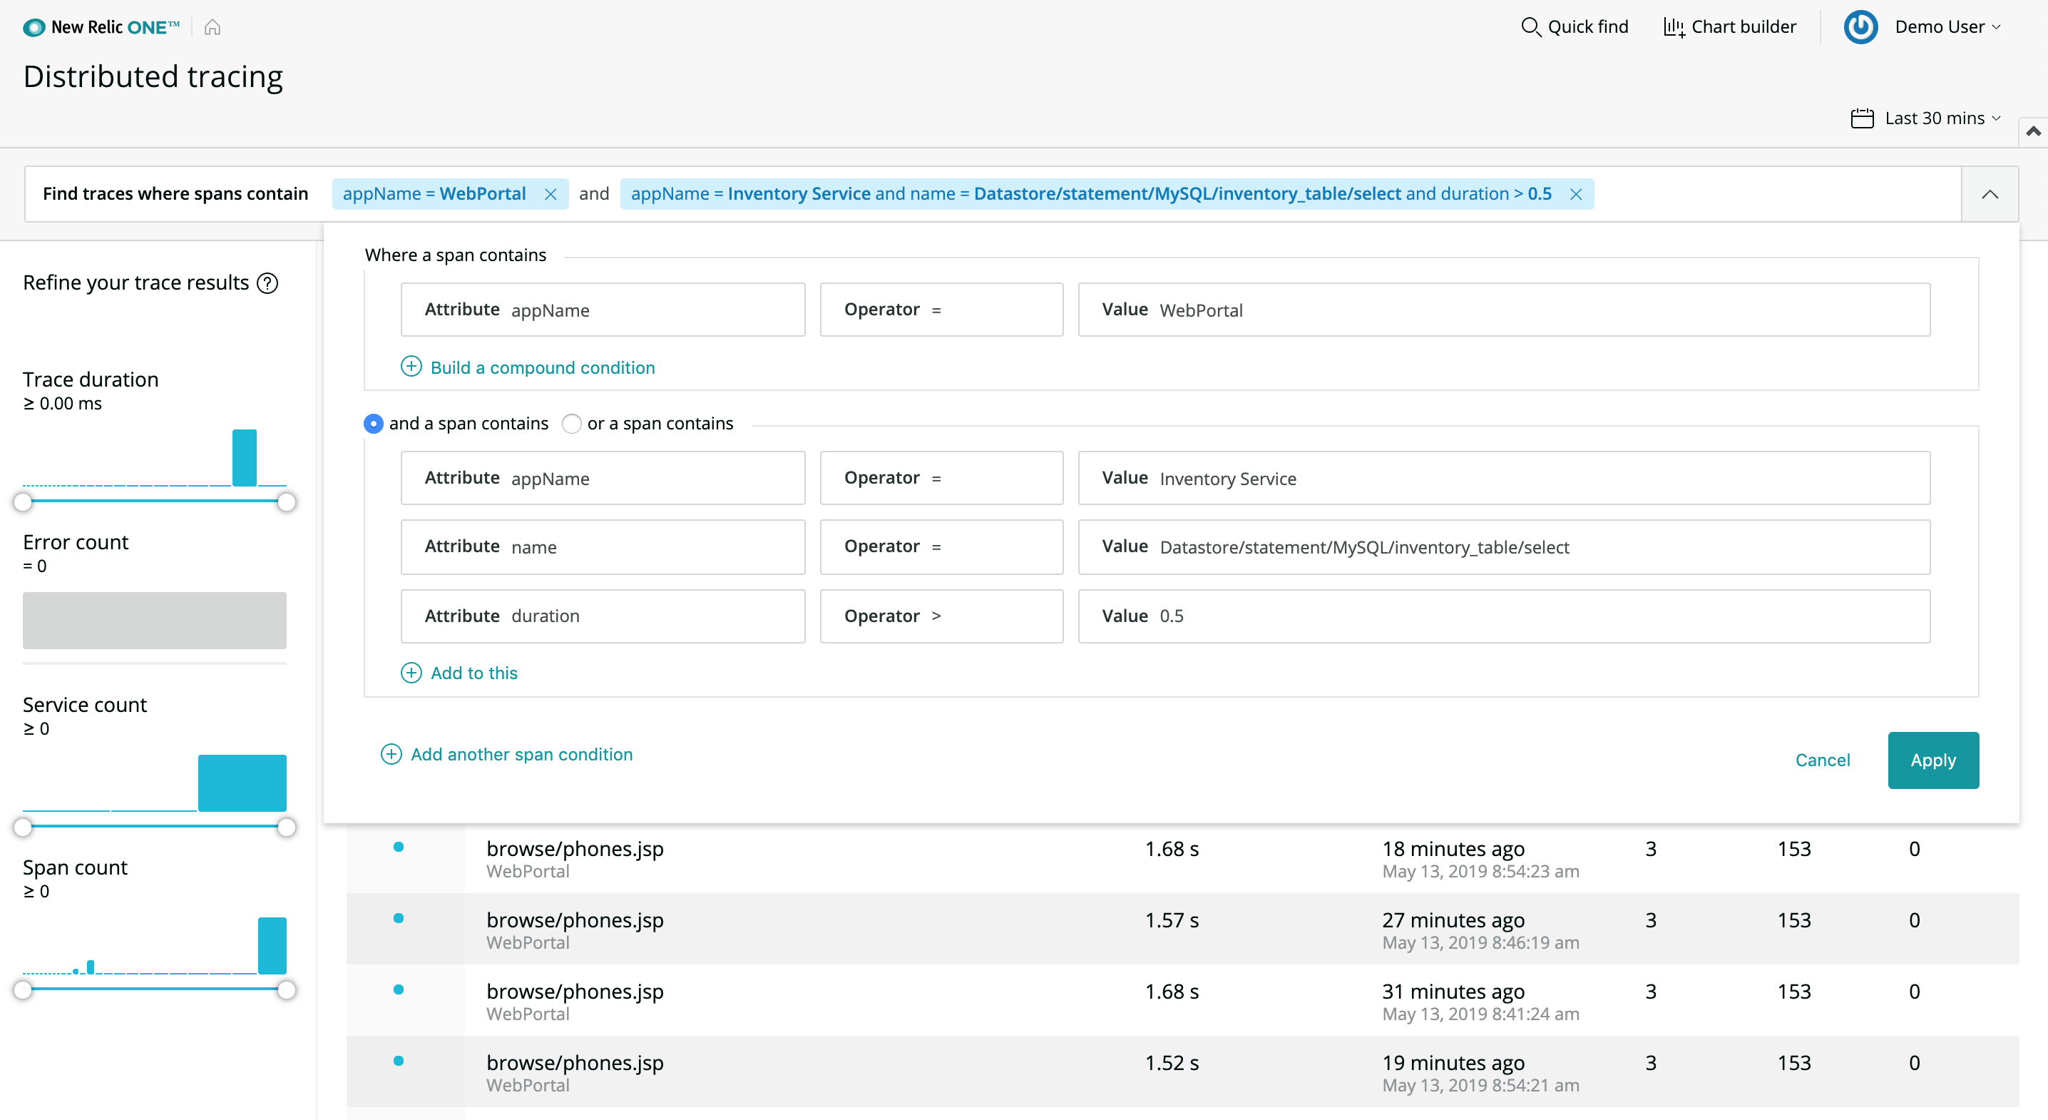Image resolution: width=2048 pixels, height=1120 pixels.
Task: Click the help icon beside Refine your trace results
Action: click(268, 283)
